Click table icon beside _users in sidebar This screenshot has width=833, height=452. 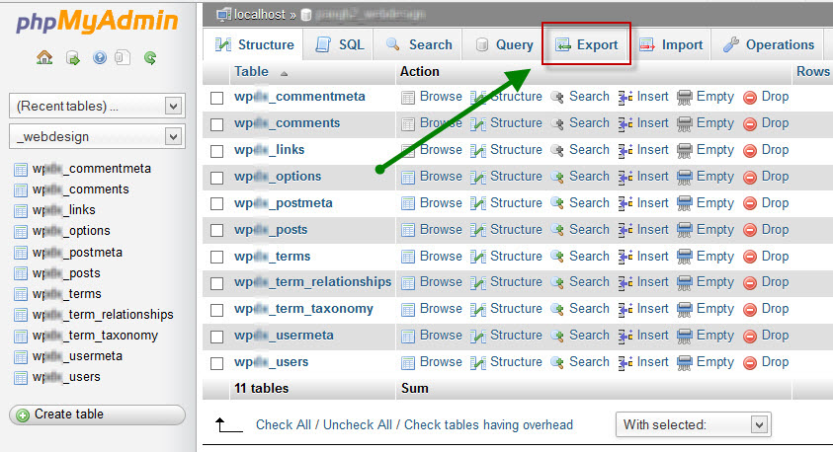click(21, 378)
